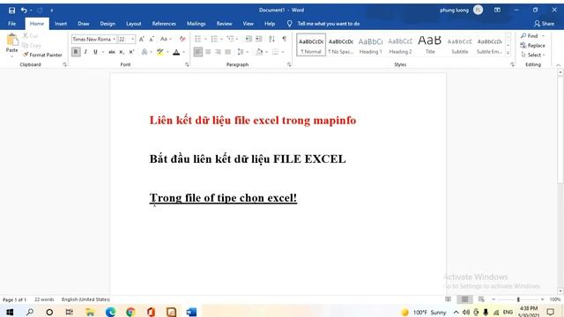
Task: Align text left
Action: (x=197, y=52)
